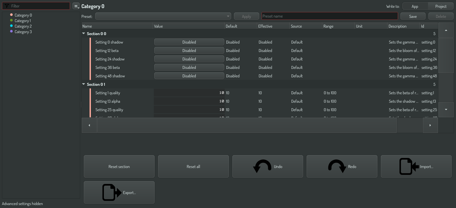This screenshot has width=456, height=208.
Task: Click the Default column header
Action: pyautogui.click(x=241, y=26)
